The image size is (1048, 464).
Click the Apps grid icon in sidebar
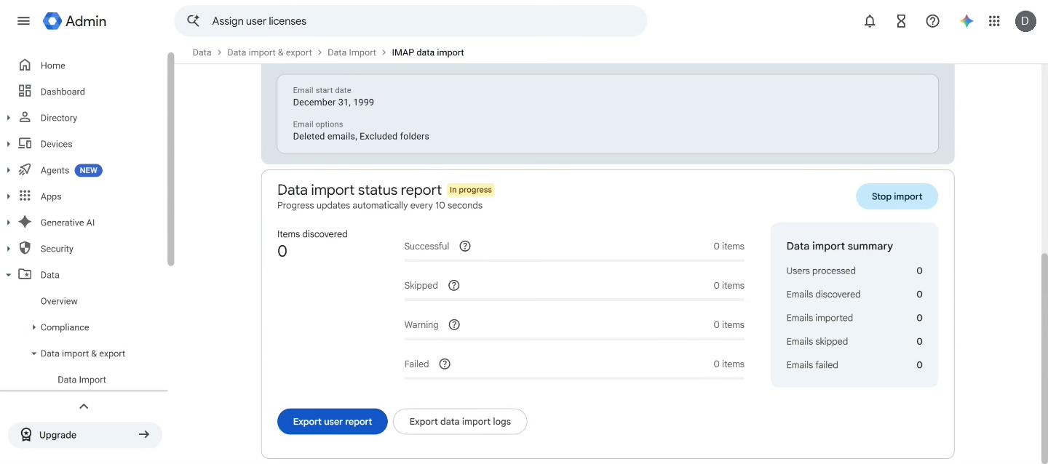[25, 196]
